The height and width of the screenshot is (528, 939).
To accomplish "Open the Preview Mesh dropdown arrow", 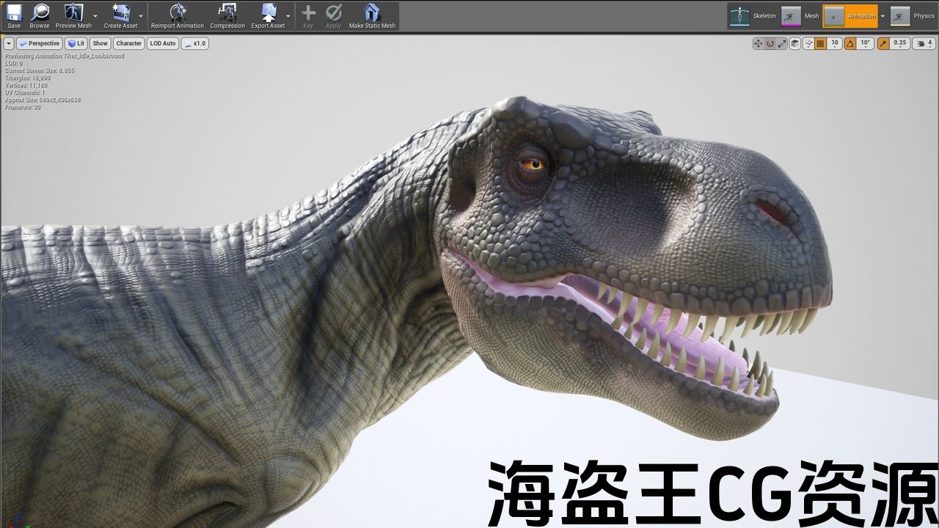I will 95,15.
